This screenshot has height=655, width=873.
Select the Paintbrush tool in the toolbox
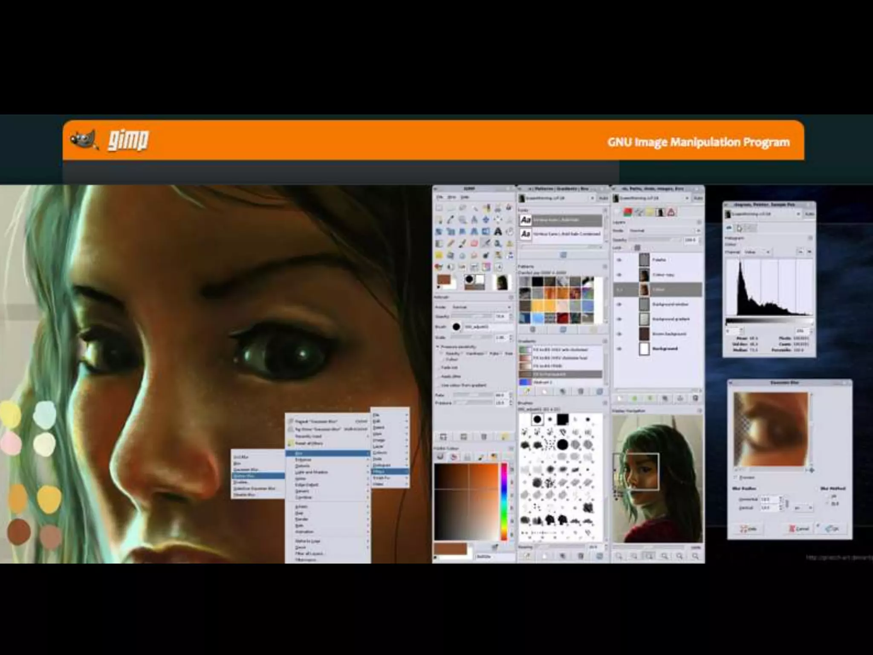[462, 243]
